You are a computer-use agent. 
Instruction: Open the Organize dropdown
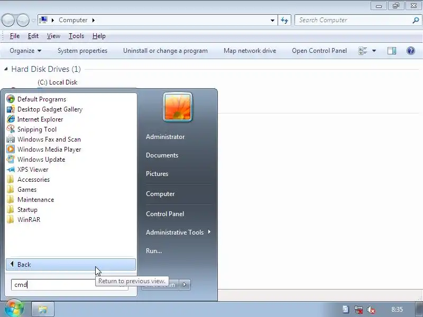25,51
